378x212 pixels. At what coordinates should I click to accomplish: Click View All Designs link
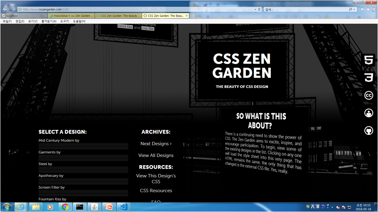pos(156,156)
